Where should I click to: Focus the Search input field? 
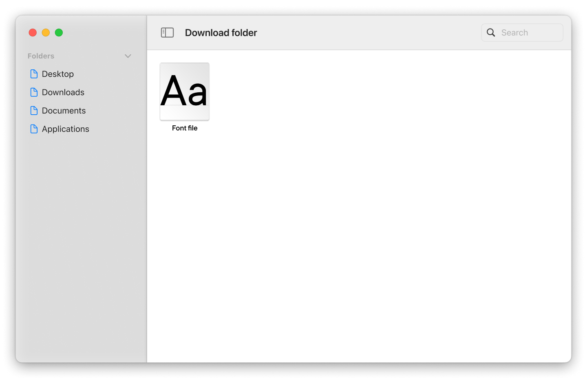coord(522,33)
